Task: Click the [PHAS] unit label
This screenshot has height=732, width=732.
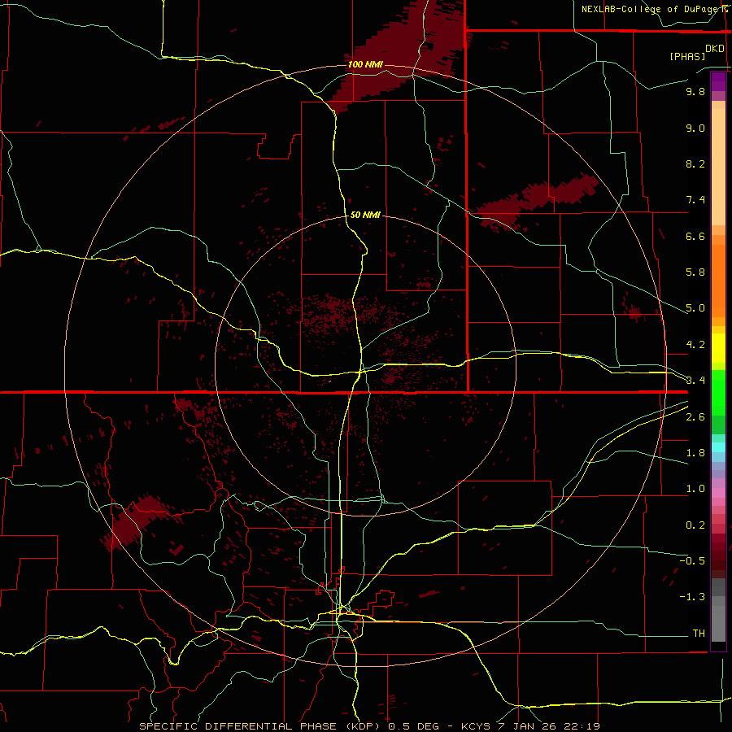Action: pyautogui.click(x=687, y=56)
